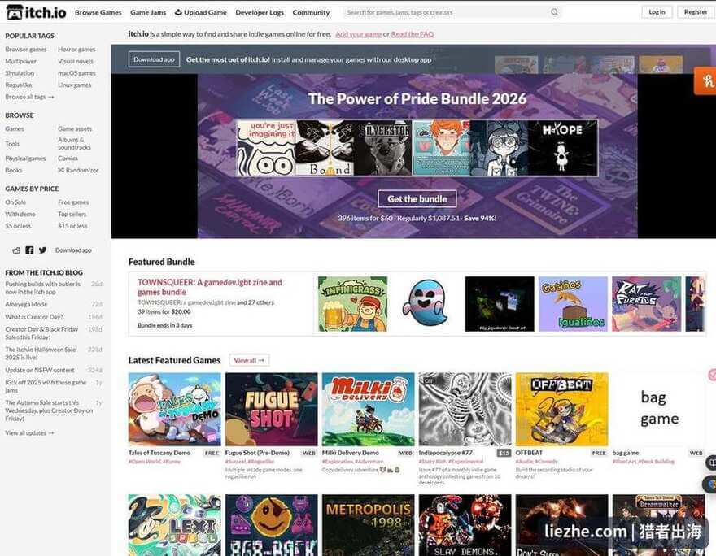Open macOS games tag

coord(76,73)
